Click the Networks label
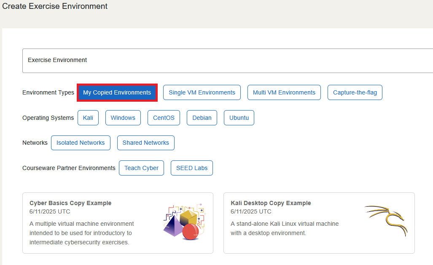 35,143
